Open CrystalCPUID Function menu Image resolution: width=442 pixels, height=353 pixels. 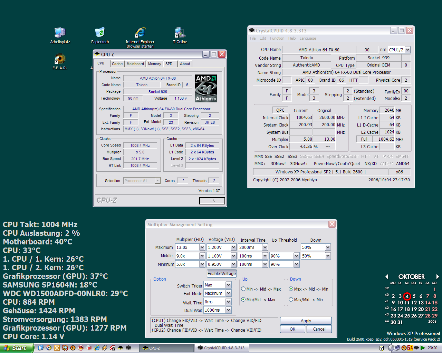[x=277, y=38]
